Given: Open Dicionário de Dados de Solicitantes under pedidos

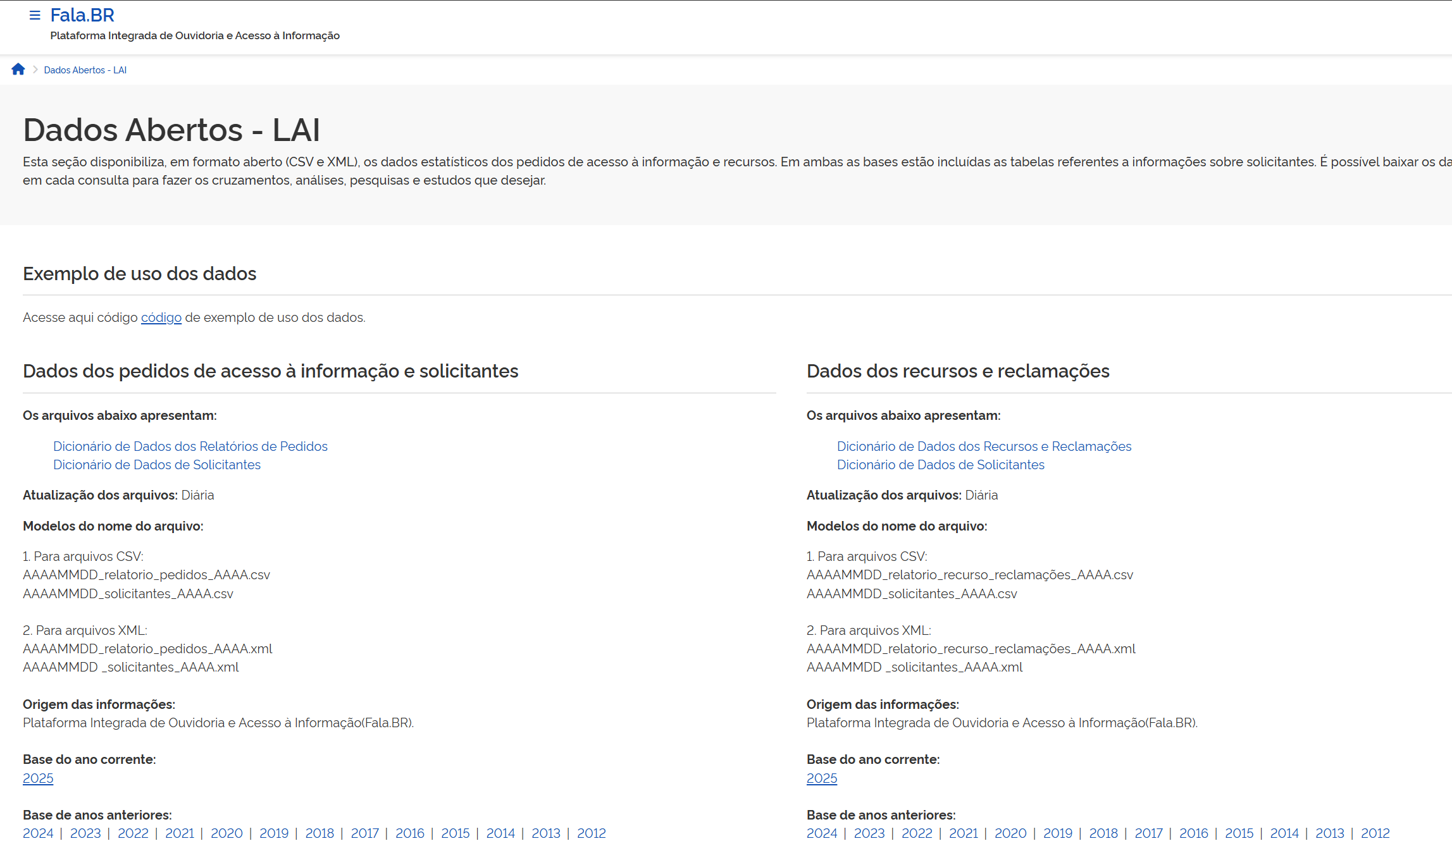Looking at the screenshot, I should tap(156, 465).
